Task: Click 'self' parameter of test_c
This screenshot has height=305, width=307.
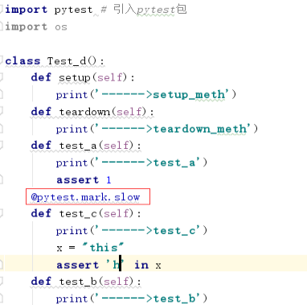Action: pos(117,213)
